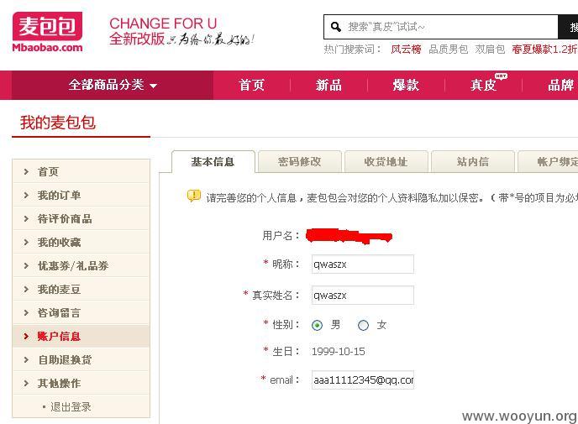
Task: Click the Mbaobao.com logo
Action: coord(47,32)
